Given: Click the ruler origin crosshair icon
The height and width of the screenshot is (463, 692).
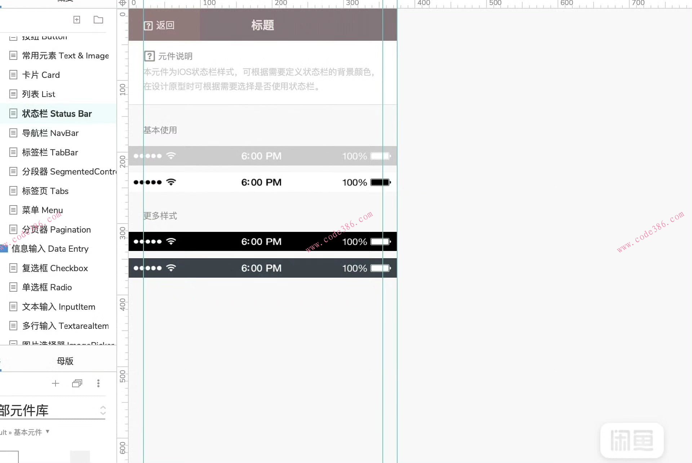Looking at the screenshot, I should 123,3.
